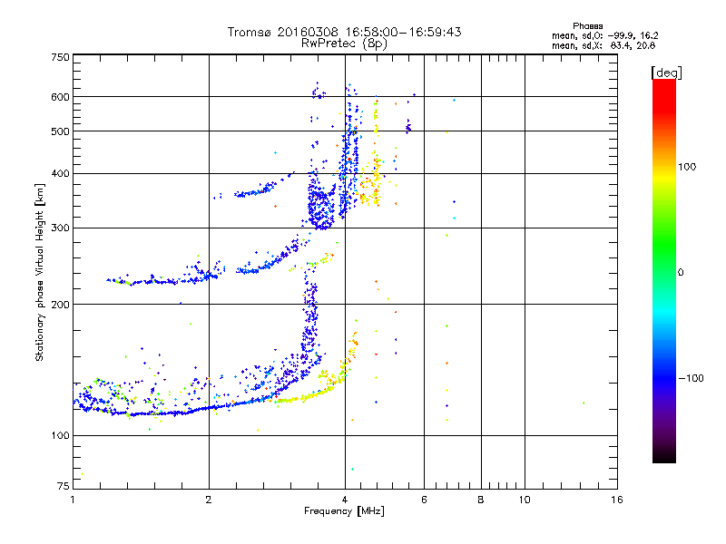
Task: Click the y-axis tick label '75'
Action: coord(64,486)
